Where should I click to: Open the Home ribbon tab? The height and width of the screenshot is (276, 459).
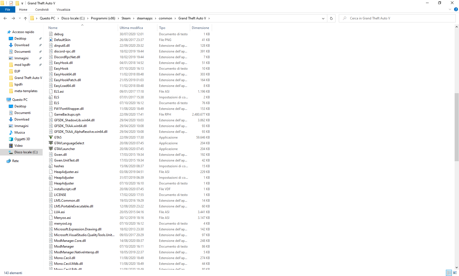click(23, 10)
